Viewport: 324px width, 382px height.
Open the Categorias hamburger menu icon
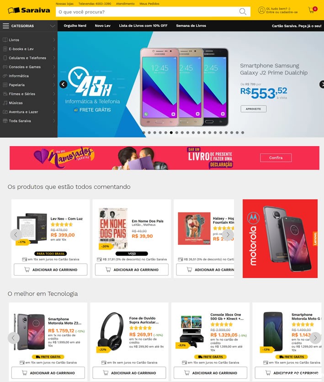click(6, 26)
